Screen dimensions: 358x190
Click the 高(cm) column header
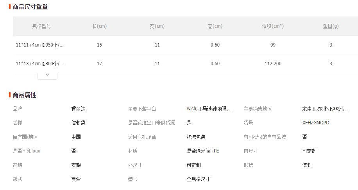click(x=215, y=26)
